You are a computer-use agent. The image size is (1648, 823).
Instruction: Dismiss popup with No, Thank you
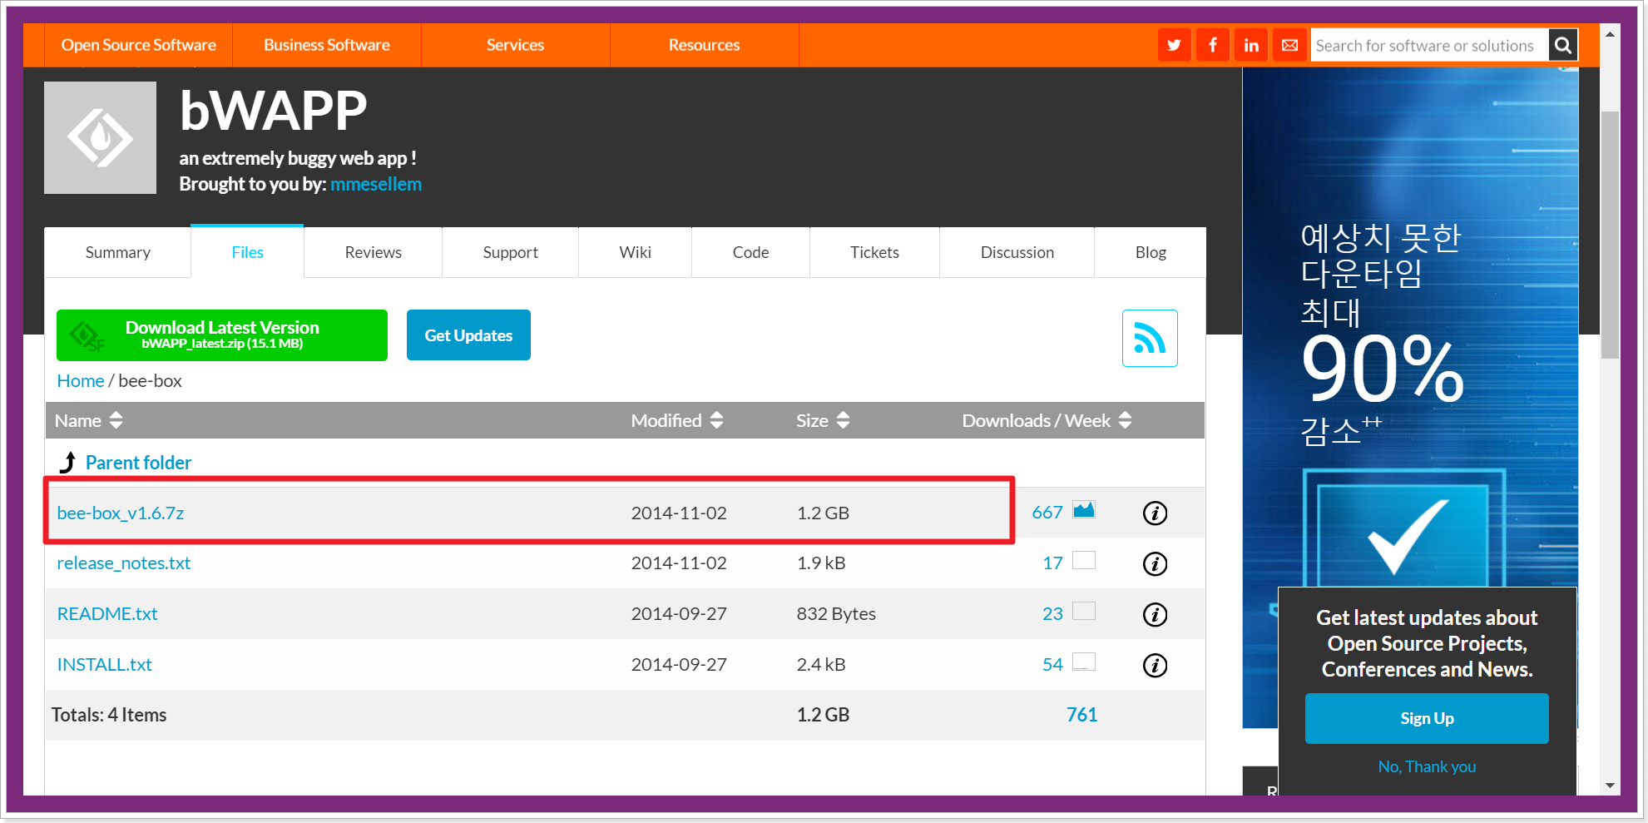[x=1427, y=766]
